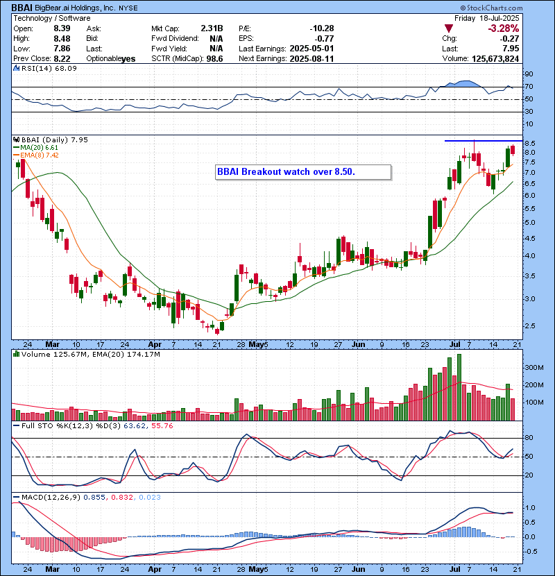
Task: Click the 'BBAI Breakout watch over 8.50.' annotation
Action: 303,172
